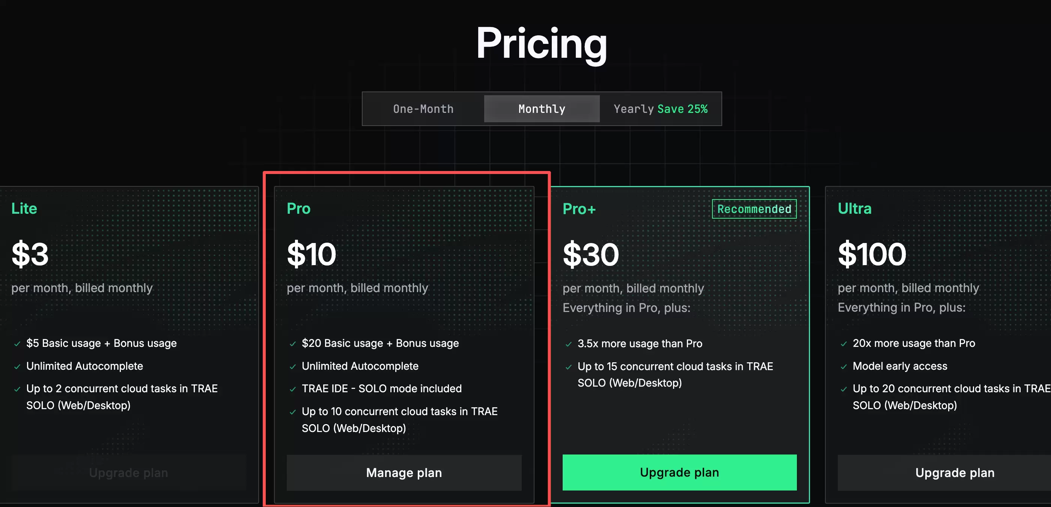This screenshot has height=507, width=1051.
Task: Switch to the Monthly billing tab
Action: (x=542, y=109)
